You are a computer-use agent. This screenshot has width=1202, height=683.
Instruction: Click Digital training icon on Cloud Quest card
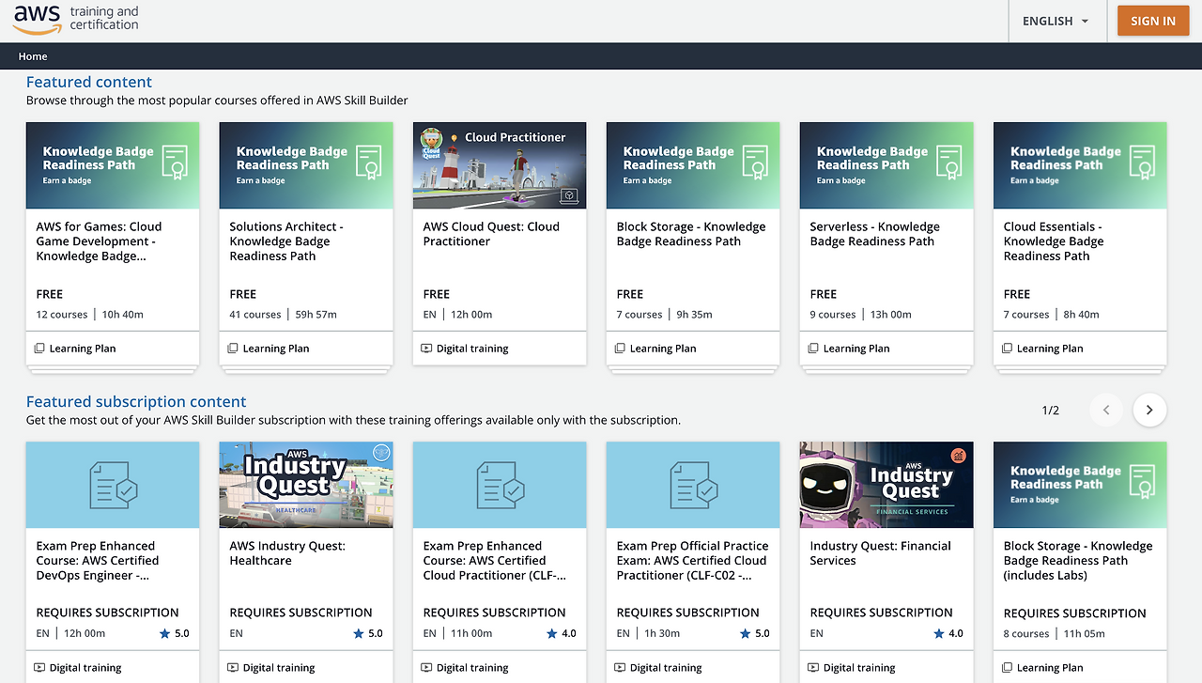point(426,349)
